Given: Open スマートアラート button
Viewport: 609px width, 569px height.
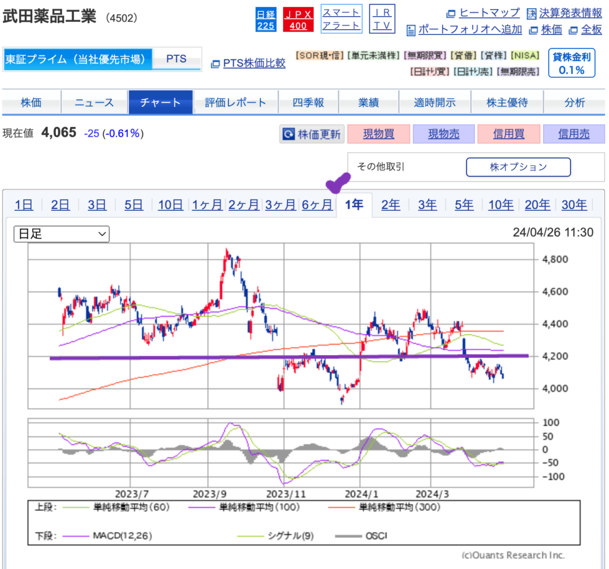Looking at the screenshot, I should [341, 19].
